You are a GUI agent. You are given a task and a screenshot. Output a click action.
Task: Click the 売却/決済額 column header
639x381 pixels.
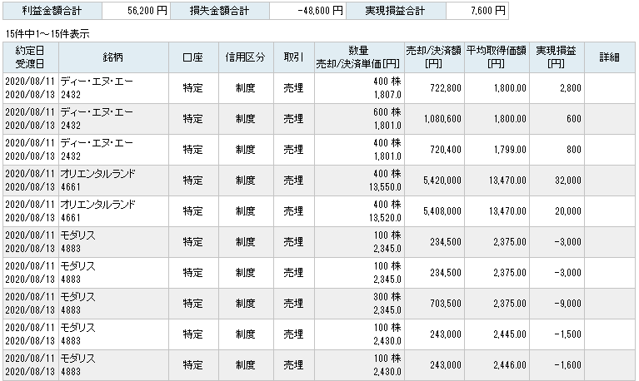[x=434, y=57]
